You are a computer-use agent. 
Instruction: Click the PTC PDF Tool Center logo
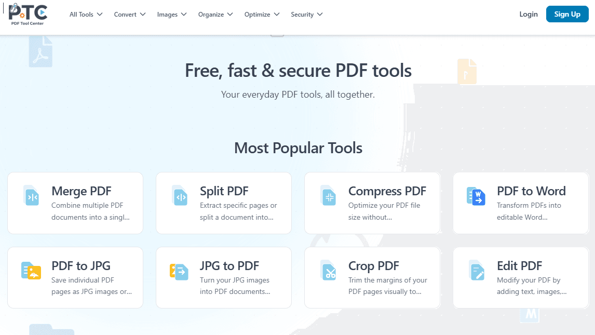click(28, 15)
